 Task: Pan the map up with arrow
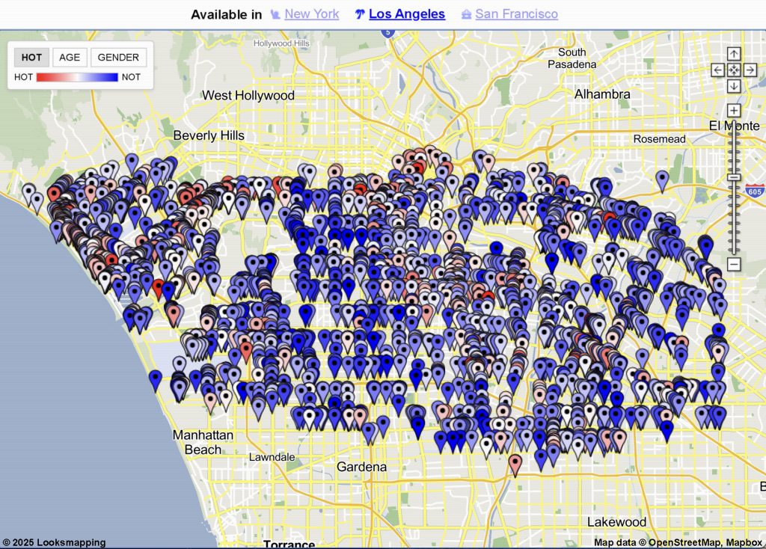click(x=734, y=54)
